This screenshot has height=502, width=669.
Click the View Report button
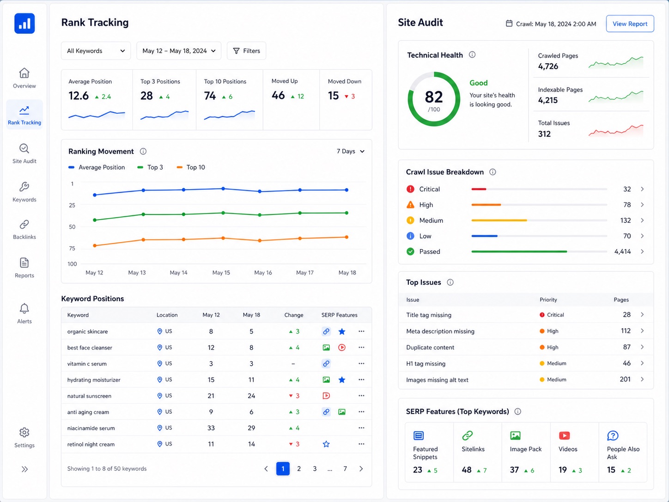(x=630, y=24)
